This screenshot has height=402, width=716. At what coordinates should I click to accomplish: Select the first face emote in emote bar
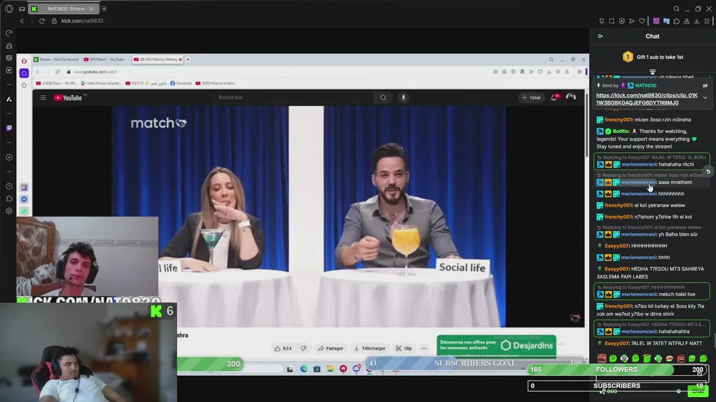coord(601,358)
